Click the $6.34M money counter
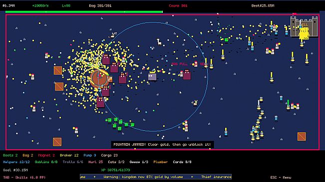Image resolution: width=325 pixels, height=182 pixels. point(8,6)
